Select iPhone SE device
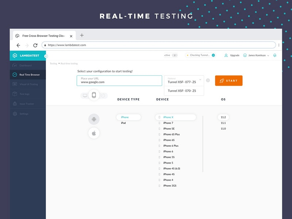This screenshot has width=292, height=219. click(x=169, y=129)
